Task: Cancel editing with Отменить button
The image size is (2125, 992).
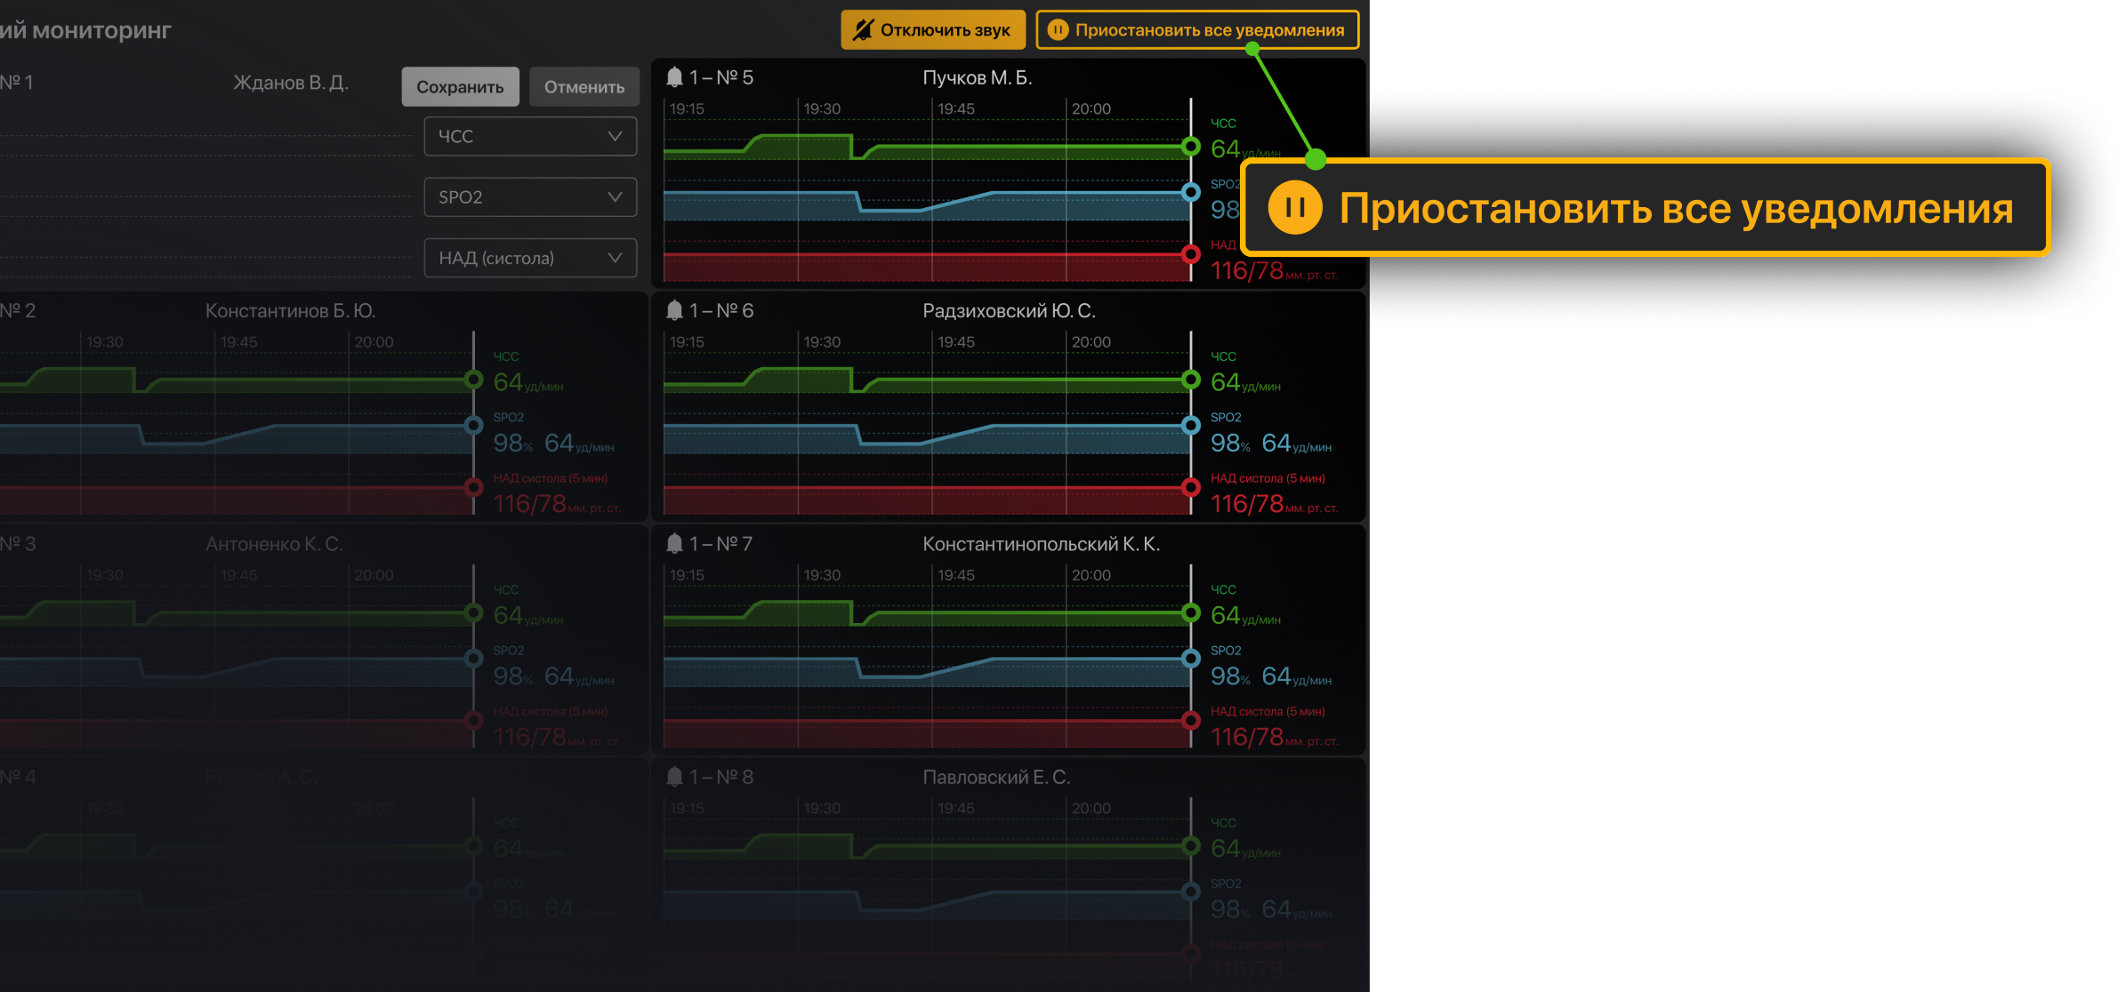Action: click(x=584, y=87)
